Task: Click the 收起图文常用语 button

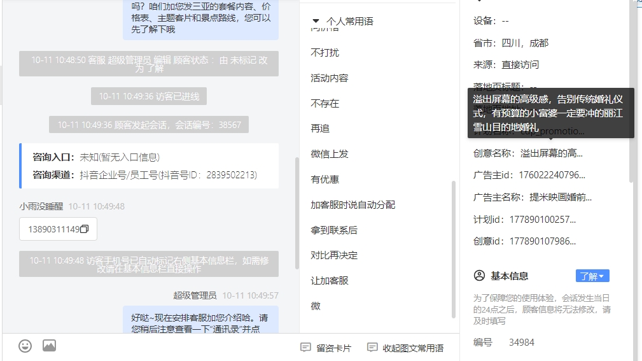Action: point(405,348)
